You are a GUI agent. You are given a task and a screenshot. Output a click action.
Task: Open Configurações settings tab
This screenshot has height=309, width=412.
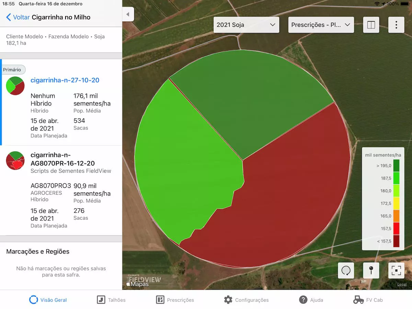(x=246, y=300)
